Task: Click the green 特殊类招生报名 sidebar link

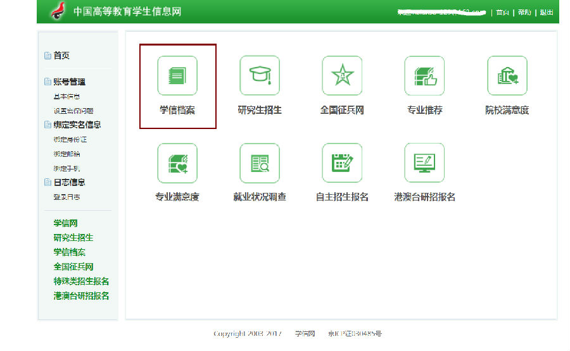Action: click(81, 281)
